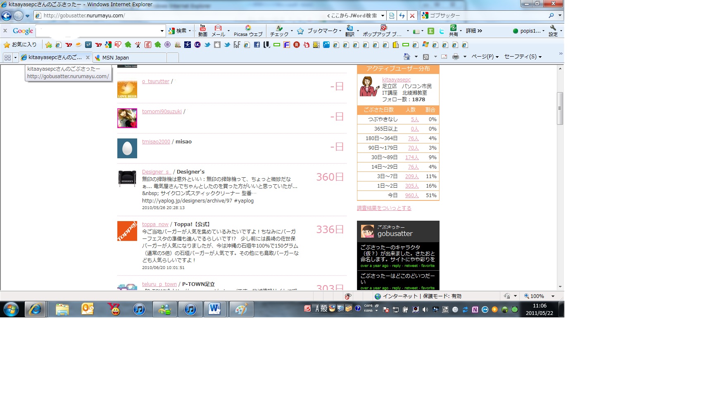The image size is (718, 405).
Task: Click the Print icon in command bar
Action: (456, 57)
